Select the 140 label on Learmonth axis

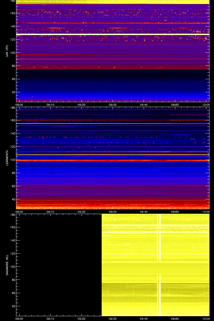(12, 133)
